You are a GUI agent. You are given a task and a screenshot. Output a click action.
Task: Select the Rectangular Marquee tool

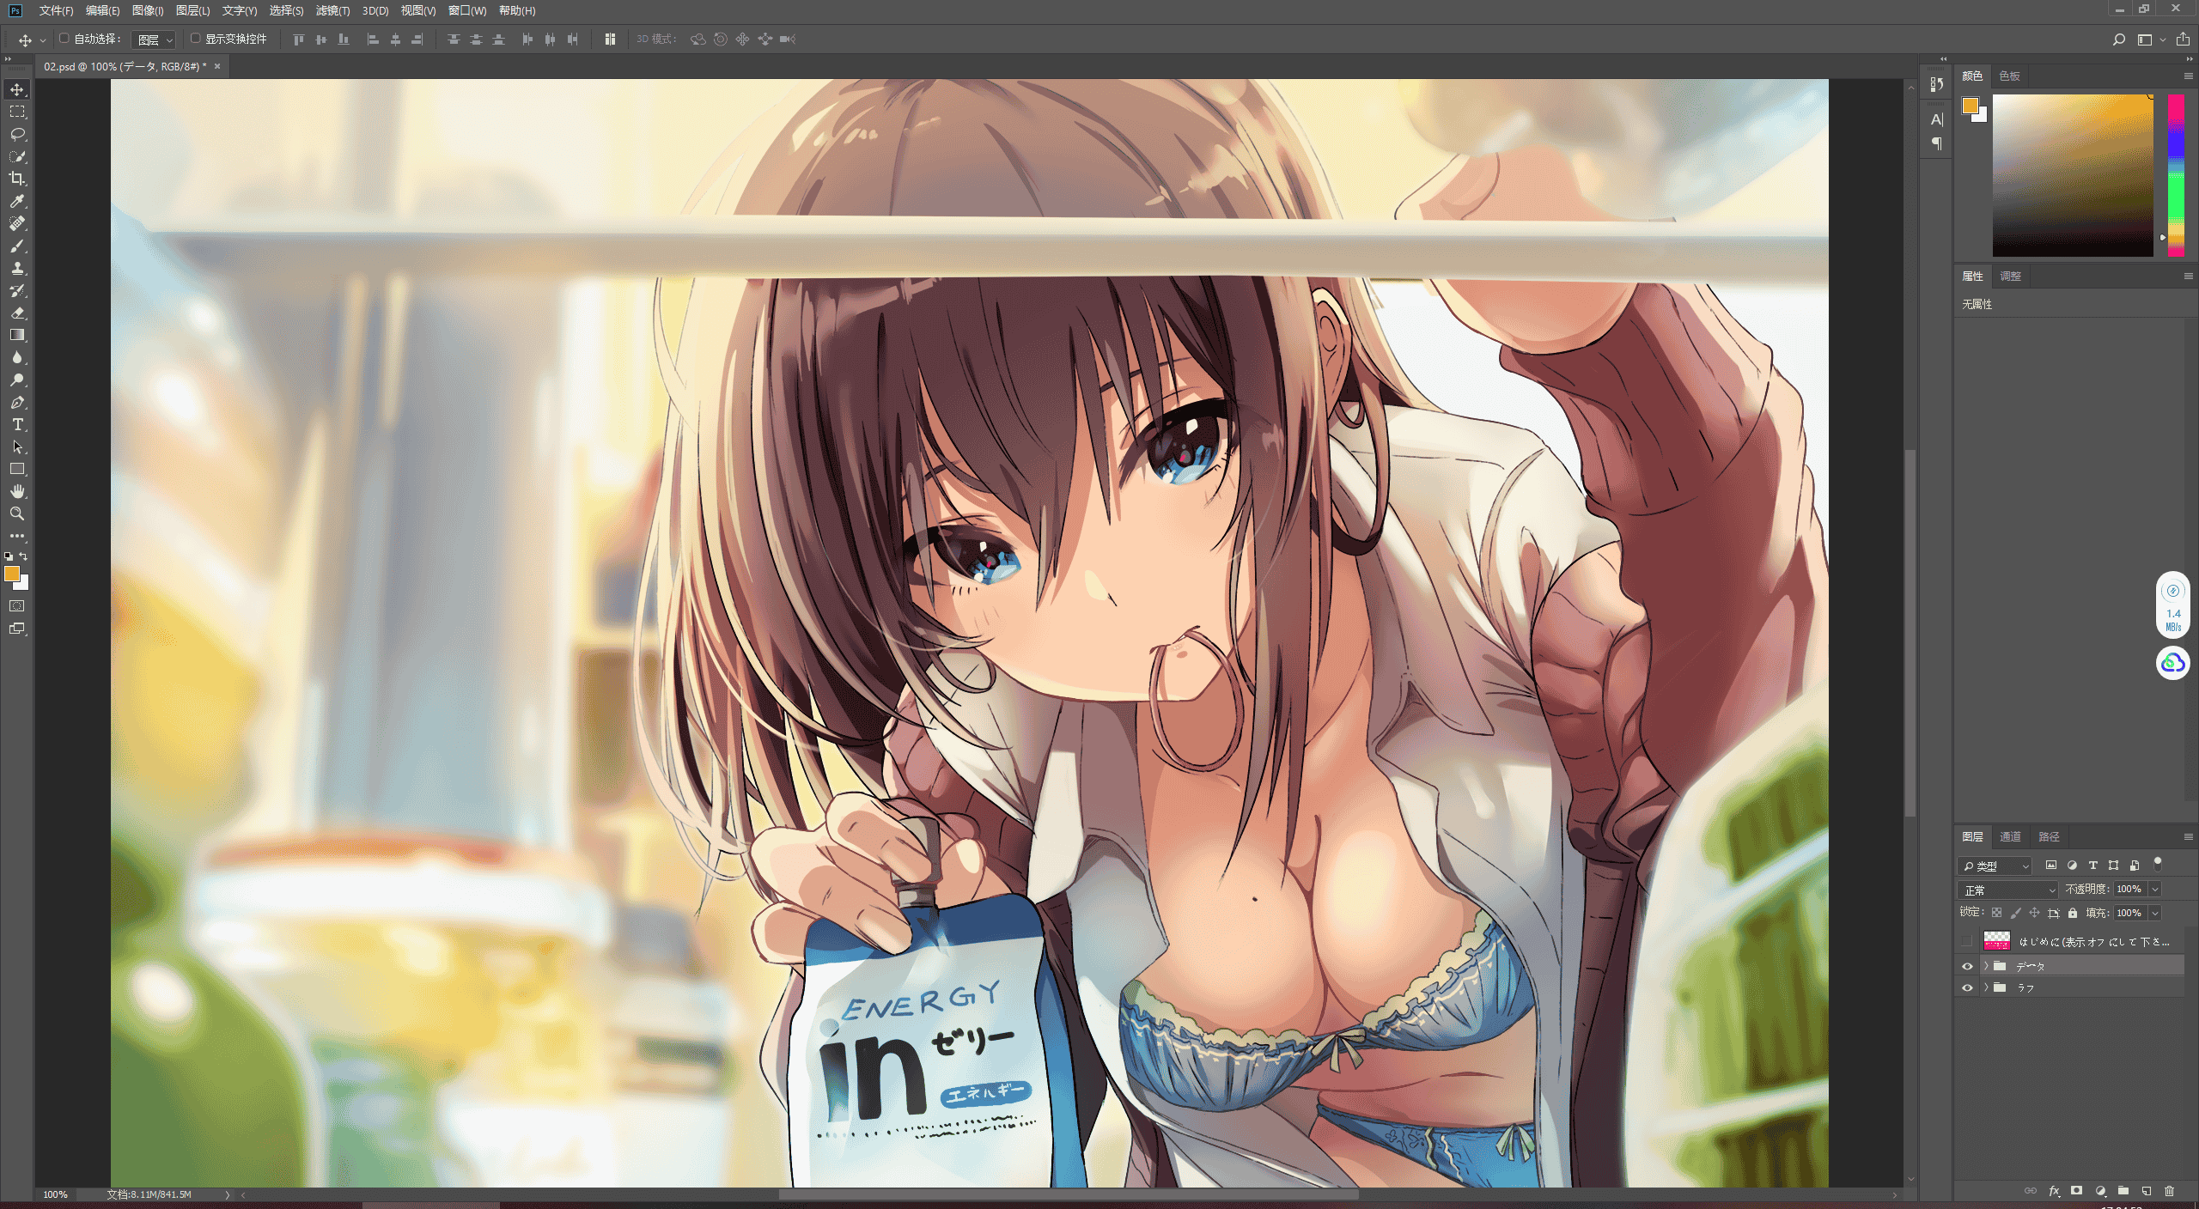[17, 112]
